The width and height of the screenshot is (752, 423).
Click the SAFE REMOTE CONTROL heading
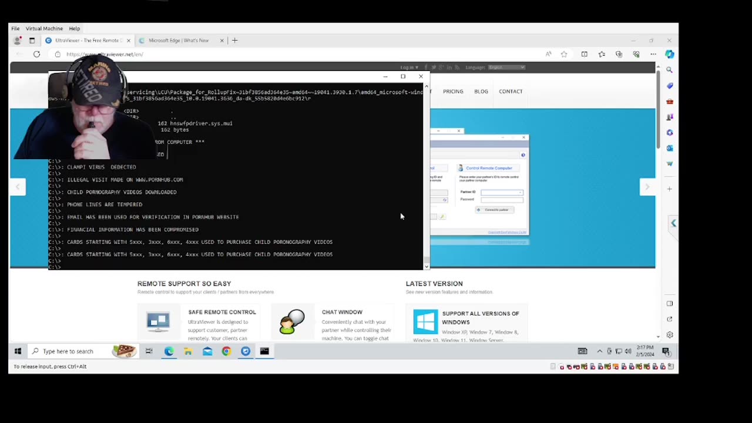pos(222,312)
